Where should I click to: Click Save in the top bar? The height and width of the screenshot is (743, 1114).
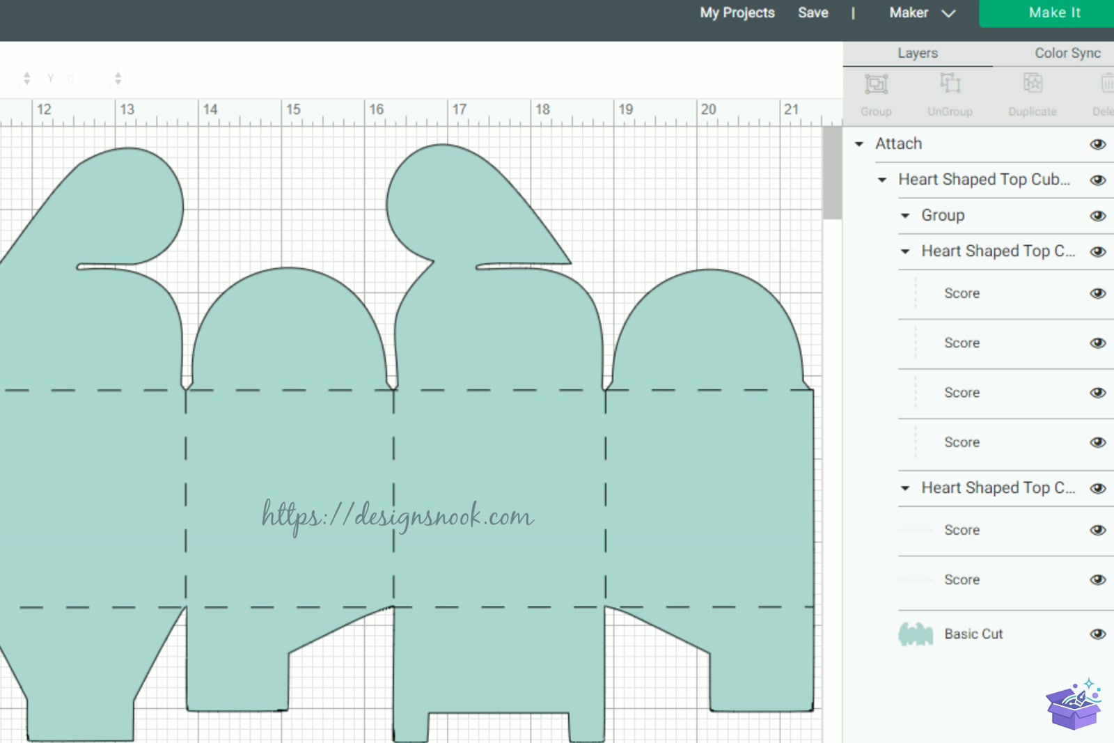tap(813, 13)
